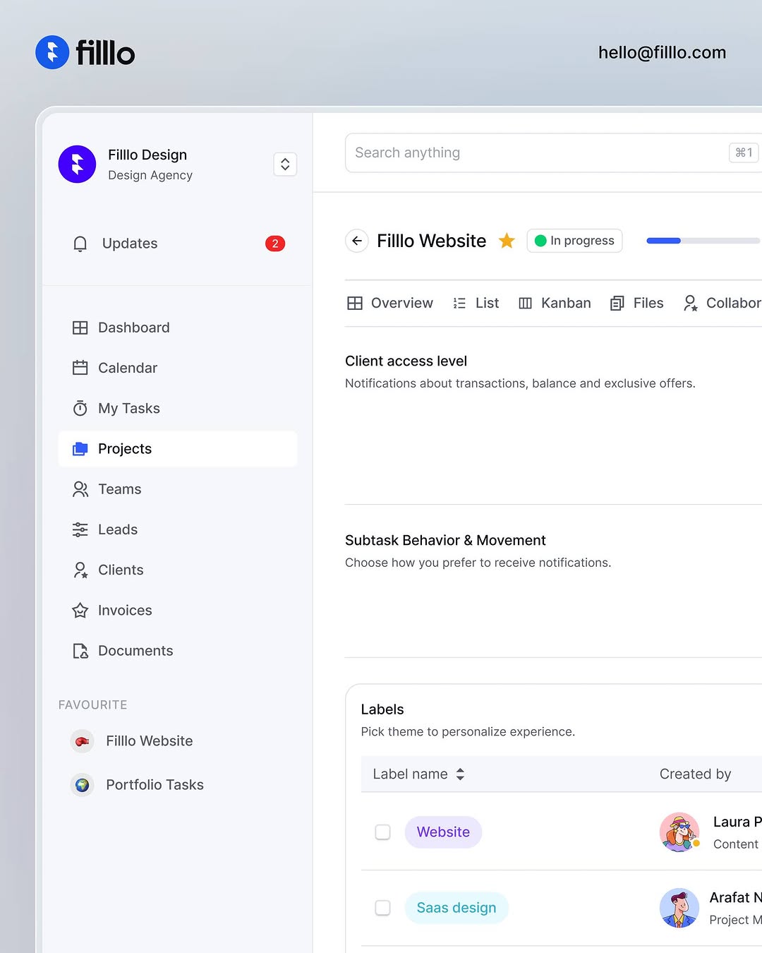Viewport: 762px width, 953px height.
Task: Click the Overview tab grid icon
Action: coord(355,303)
